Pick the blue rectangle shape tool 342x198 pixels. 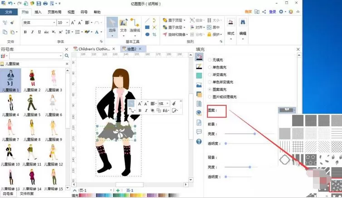point(147,27)
